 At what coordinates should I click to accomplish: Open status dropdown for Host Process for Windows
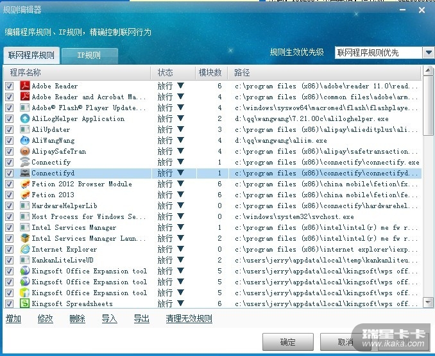click(x=180, y=216)
